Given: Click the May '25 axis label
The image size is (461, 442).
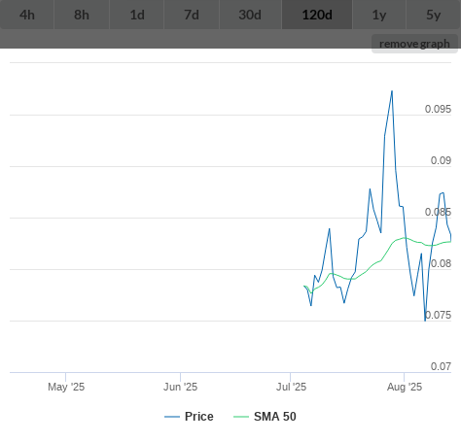Looking at the screenshot, I should coord(66,387).
